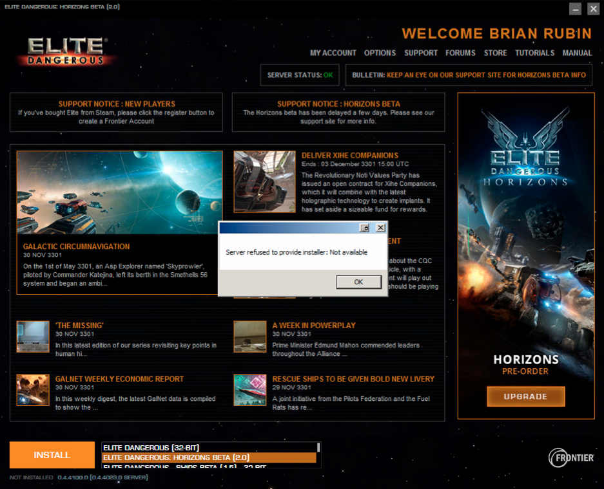604x489 pixels.
Task: Click the Frontier logo
Action: click(x=571, y=457)
